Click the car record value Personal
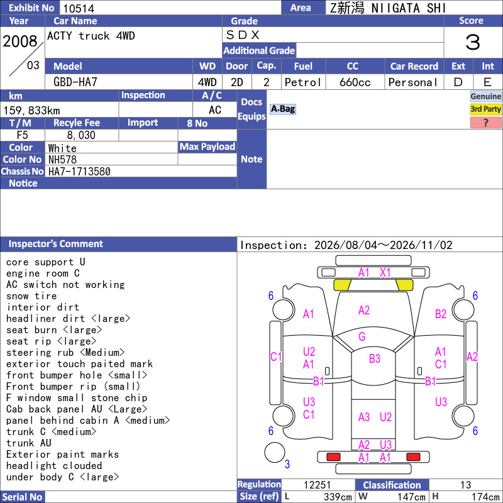 point(413,82)
